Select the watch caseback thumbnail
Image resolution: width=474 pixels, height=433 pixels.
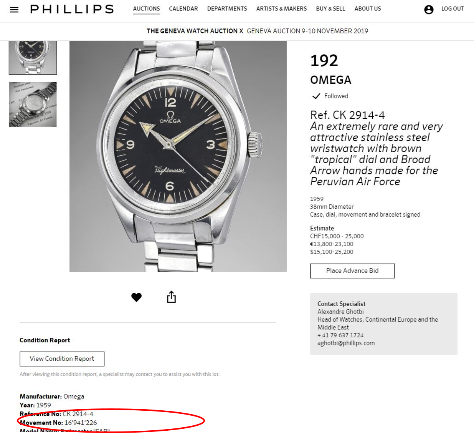tap(33, 104)
